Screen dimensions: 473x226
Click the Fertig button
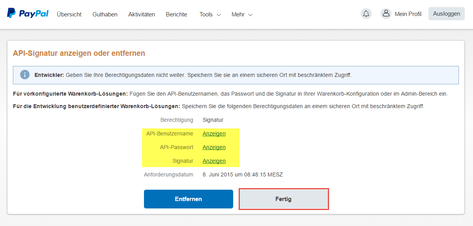[283, 199]
